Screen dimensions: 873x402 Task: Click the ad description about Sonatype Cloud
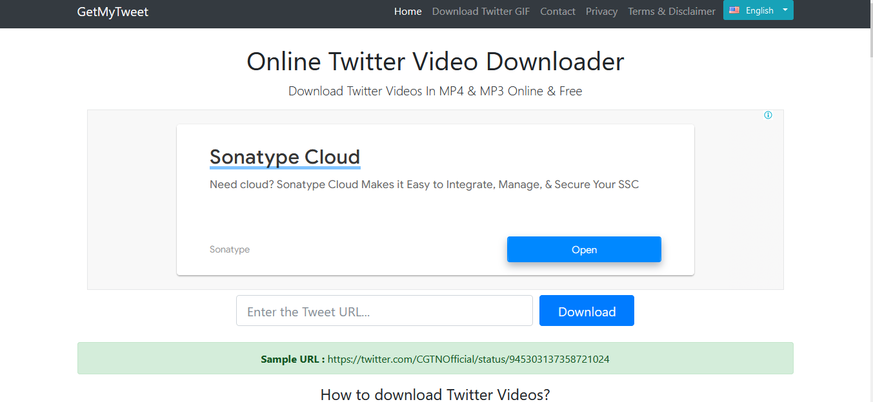[424, 184]
